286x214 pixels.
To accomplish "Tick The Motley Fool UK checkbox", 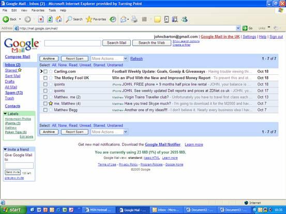I will (x=46, y=78).
